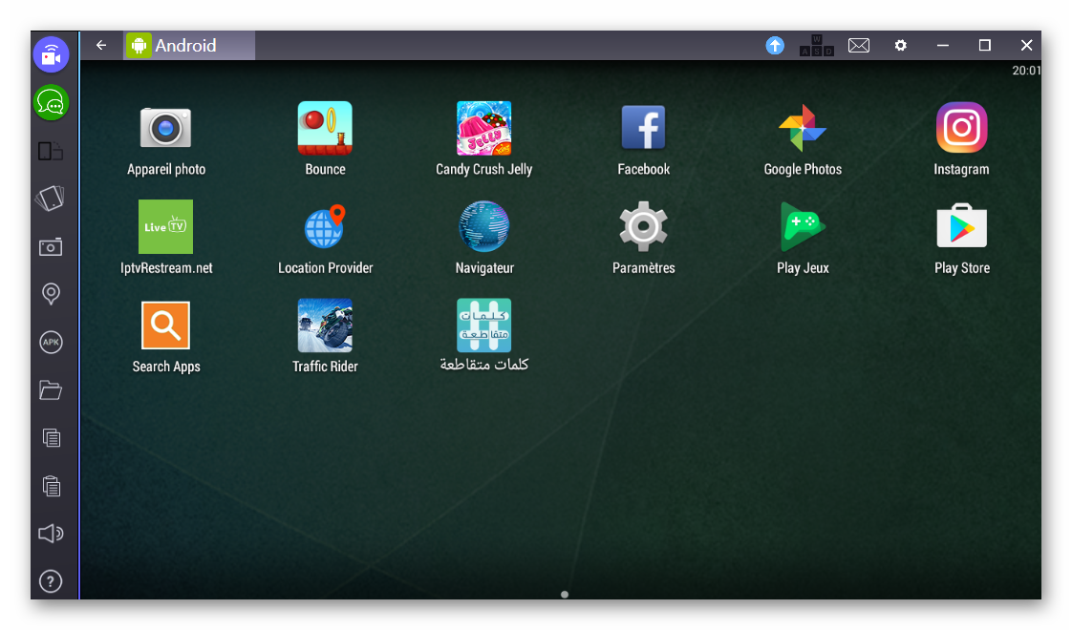Open the WASD keyboard mapping control
This screenshot has width=1072, height=630.
816,46
